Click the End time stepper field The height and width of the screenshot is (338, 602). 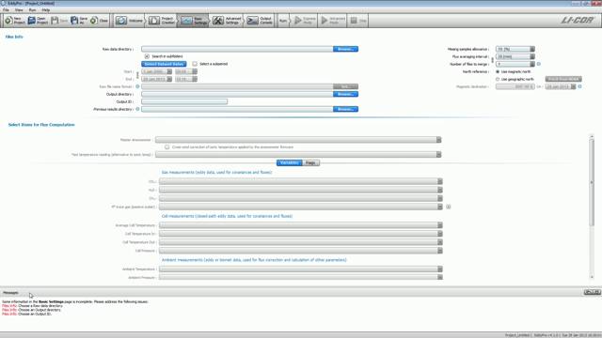point(186,79)
